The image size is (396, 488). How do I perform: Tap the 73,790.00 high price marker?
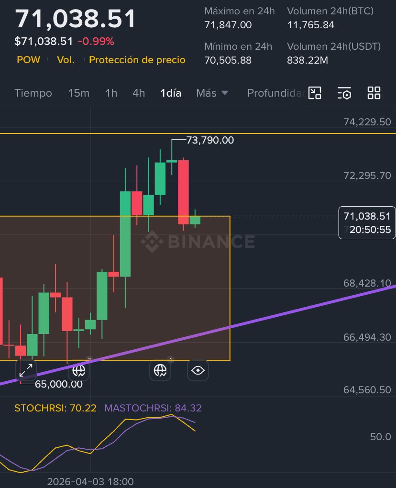210,140
